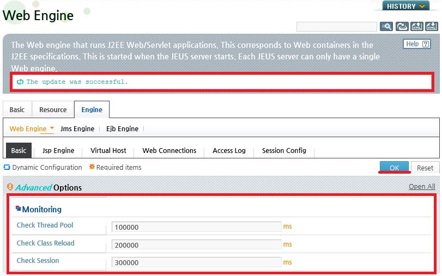The image size is (442, 276).
Task: Click the Check Class Reload label link
Action: pos(45,243)
